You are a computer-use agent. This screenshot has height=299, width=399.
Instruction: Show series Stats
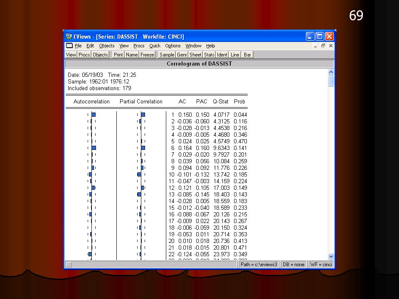click(209, 55)
